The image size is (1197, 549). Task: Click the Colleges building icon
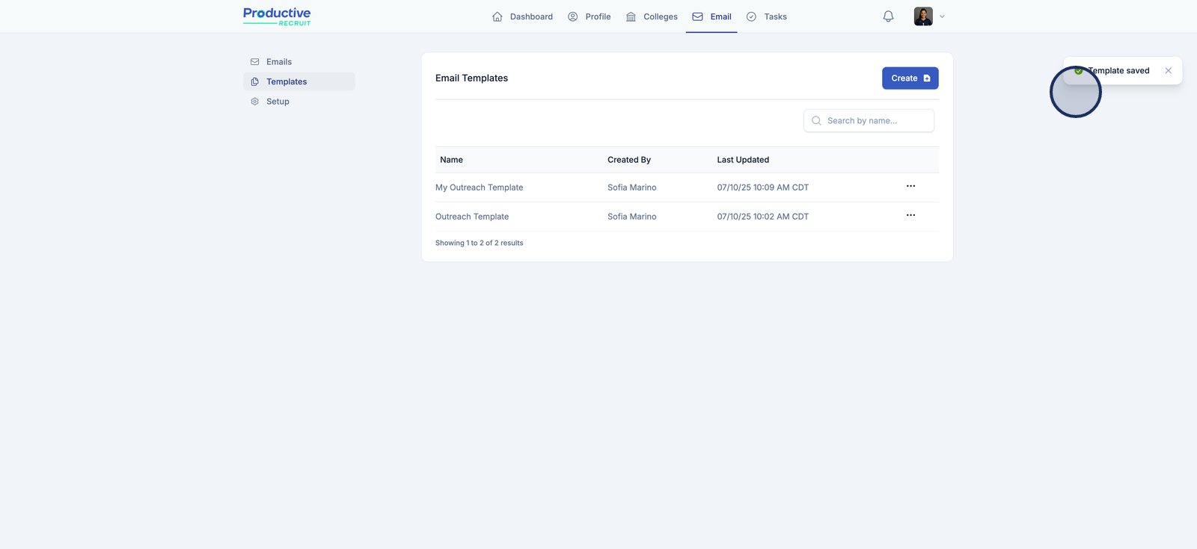click(x=631, y=16)
